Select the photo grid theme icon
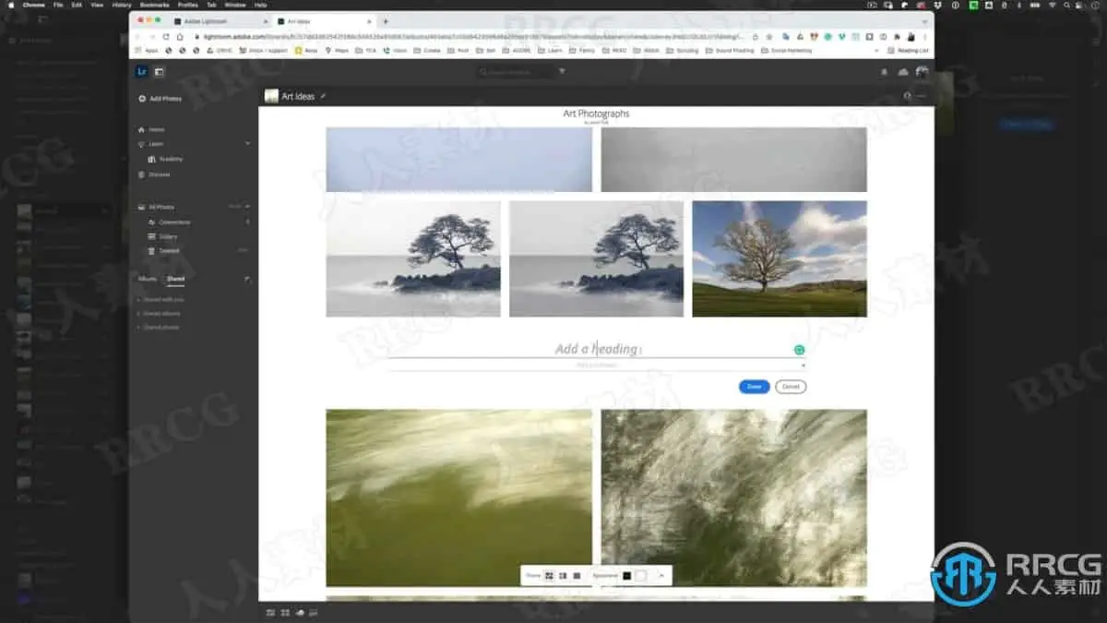Screen dimensions: 1107x623 tap(549, 576)
